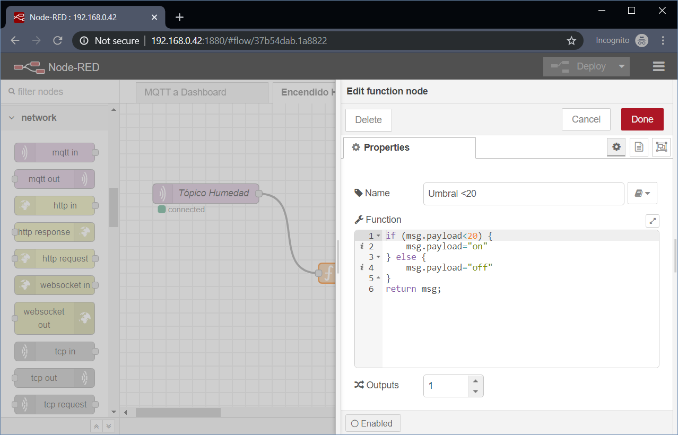Screen dimensions: 678x435
Task: Fold code block at line 1
Action: click(378, 236)
